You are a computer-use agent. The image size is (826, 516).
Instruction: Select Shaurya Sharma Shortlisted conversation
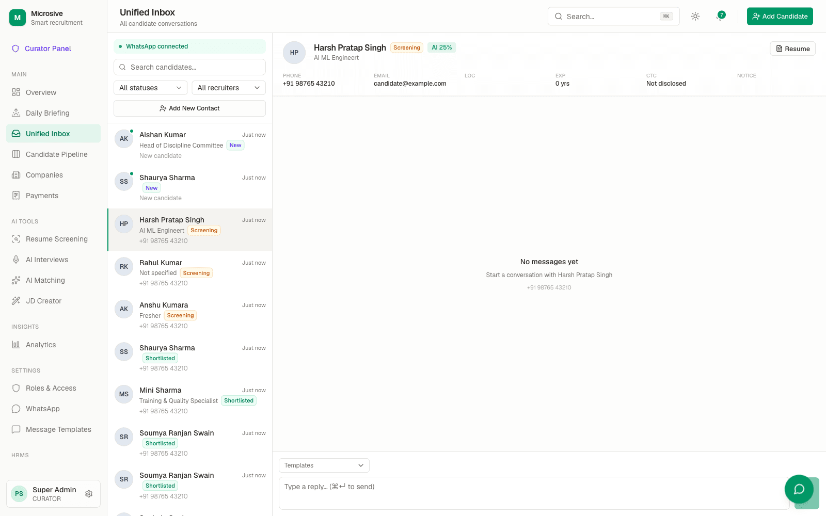coord(189,358)
